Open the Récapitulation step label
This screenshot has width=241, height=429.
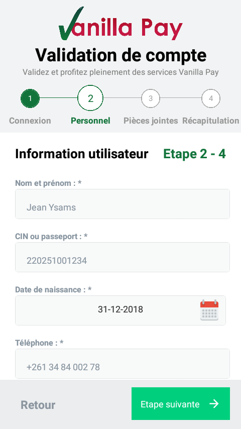pyautogui.click(x=211, y=121)
